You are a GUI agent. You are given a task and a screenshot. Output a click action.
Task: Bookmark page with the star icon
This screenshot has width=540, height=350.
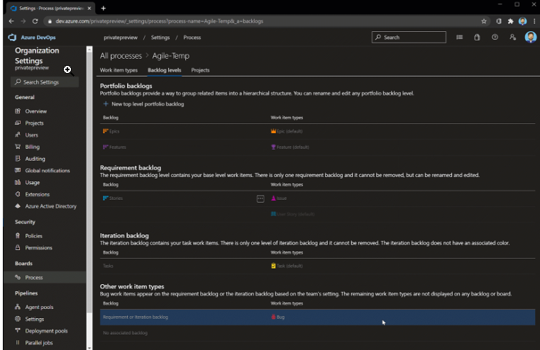(x=484, y=21)
